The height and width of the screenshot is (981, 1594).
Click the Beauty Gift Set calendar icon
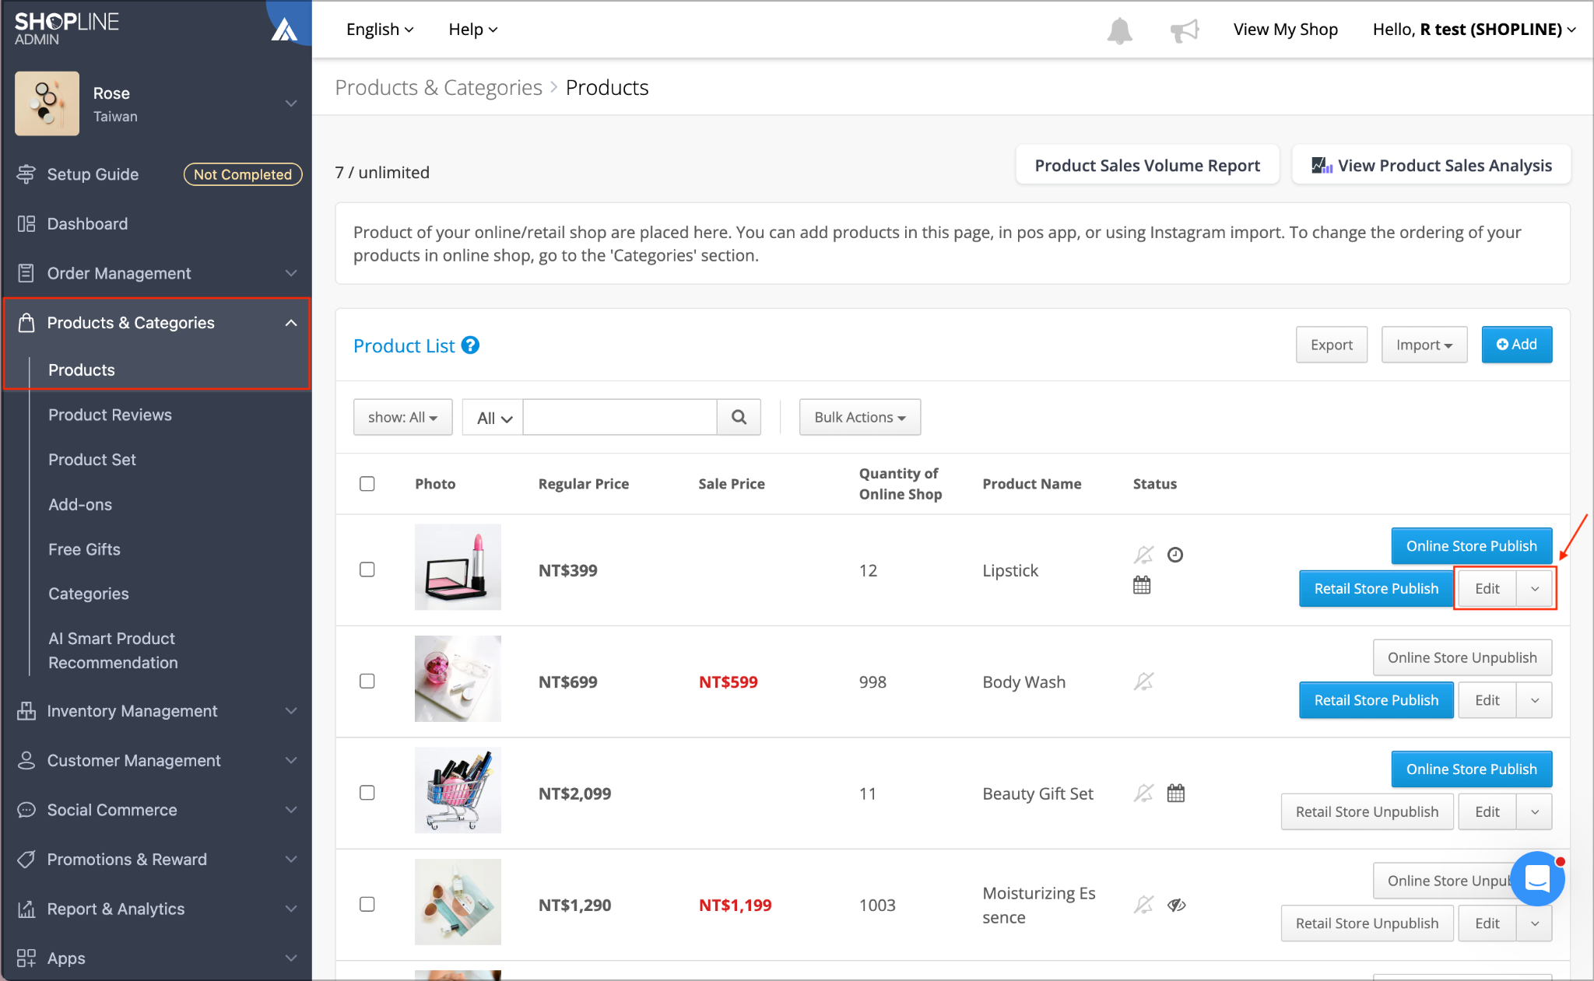tap(1176, 793)
